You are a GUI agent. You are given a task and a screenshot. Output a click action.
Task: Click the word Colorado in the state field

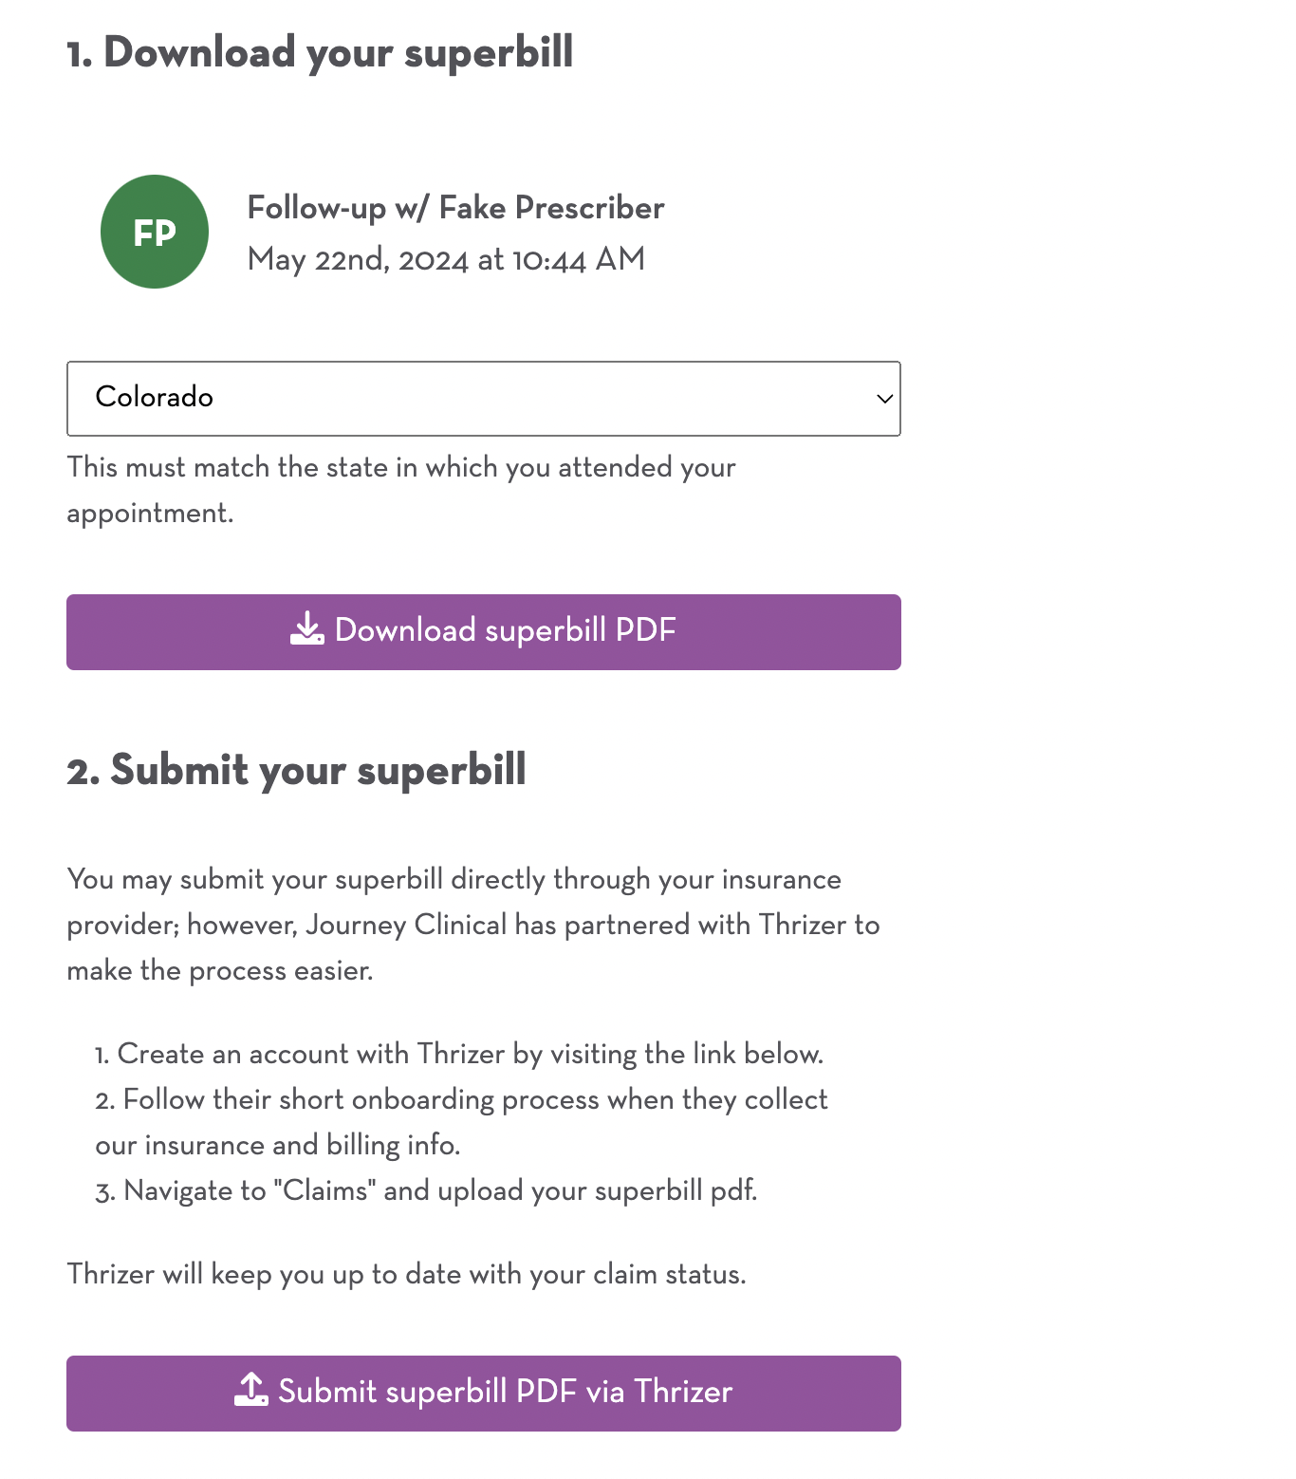pyautogui.click(x=155, y=397)
